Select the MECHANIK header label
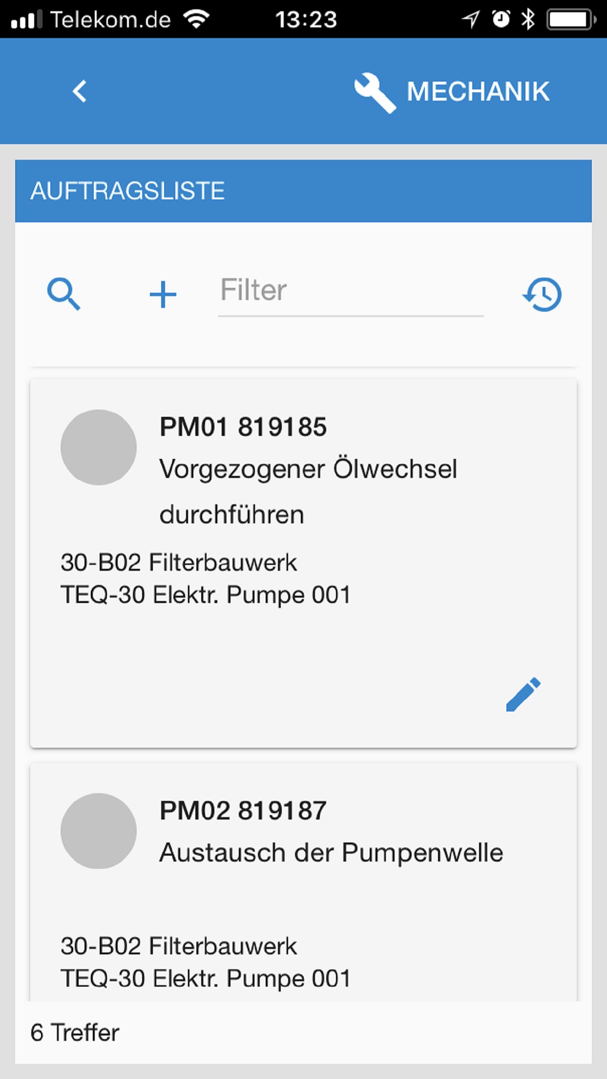Screen dimensions: 607x1079 click(x=478, y=91)
